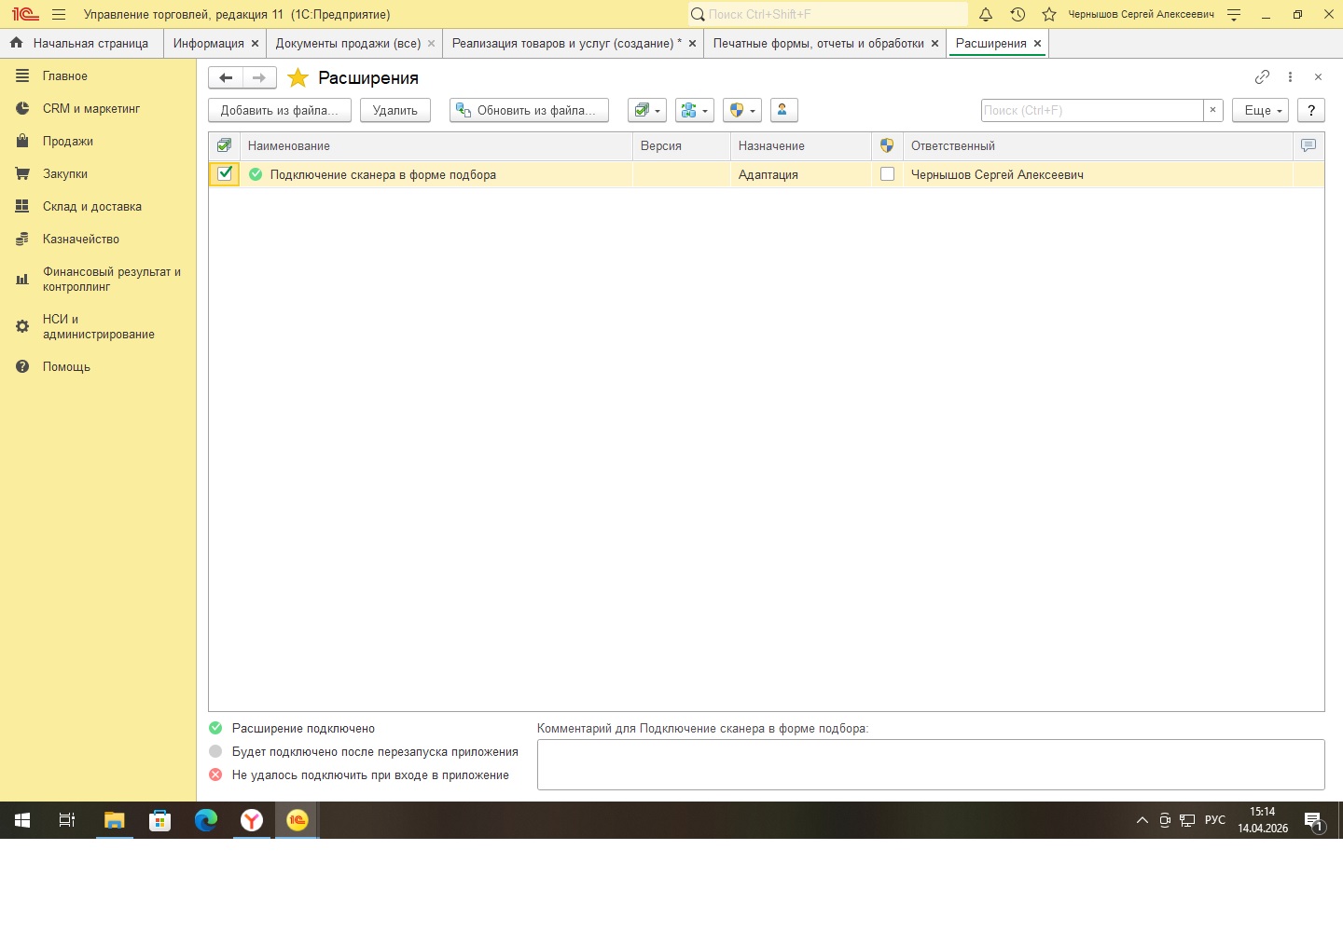This screenshot has height=932, width=1343.
Task: Click the user name in the title bar
Action: click(1141, 15)
